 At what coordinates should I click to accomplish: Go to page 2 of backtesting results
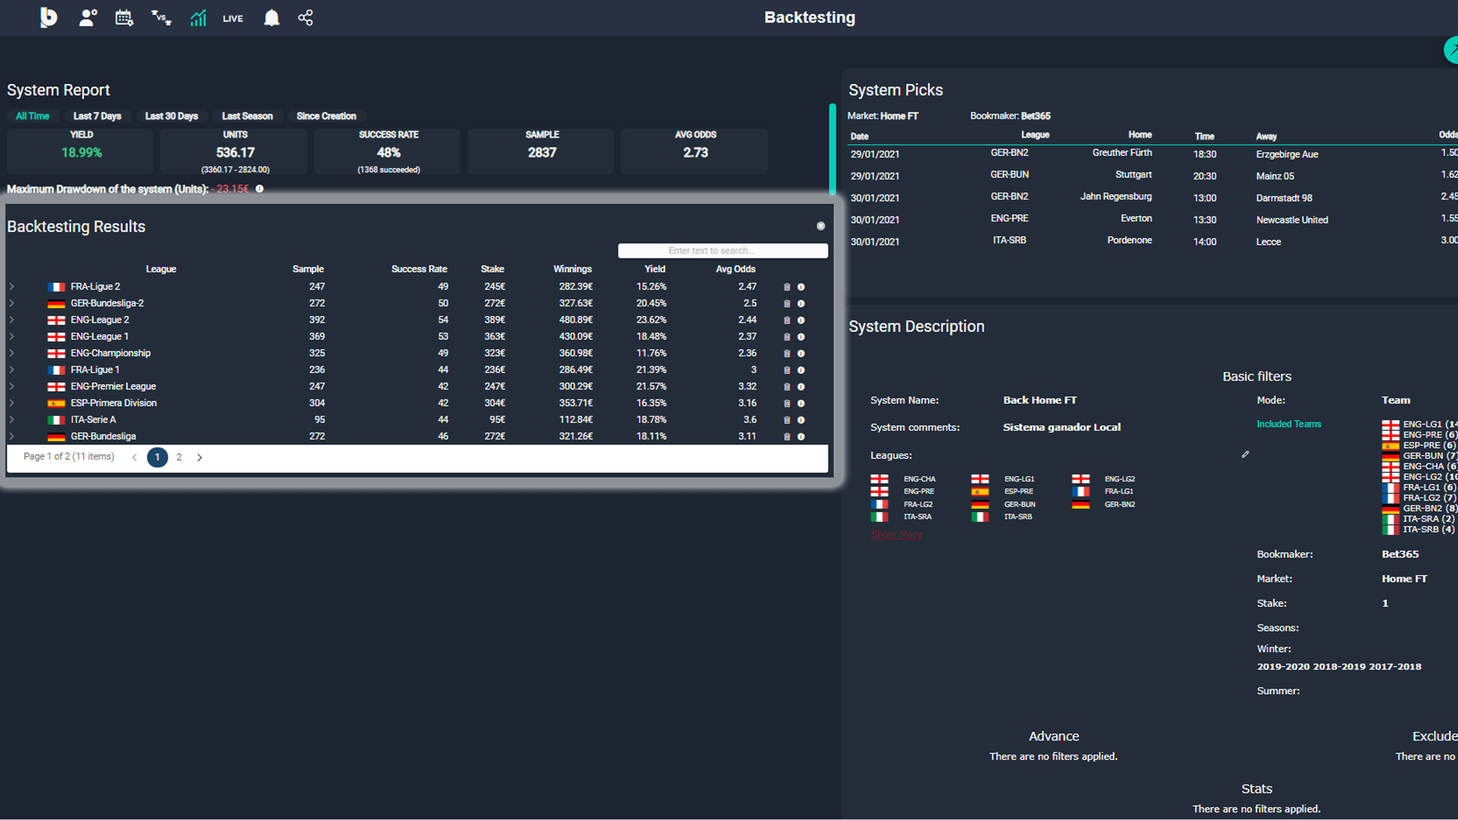tap(179, 457)
